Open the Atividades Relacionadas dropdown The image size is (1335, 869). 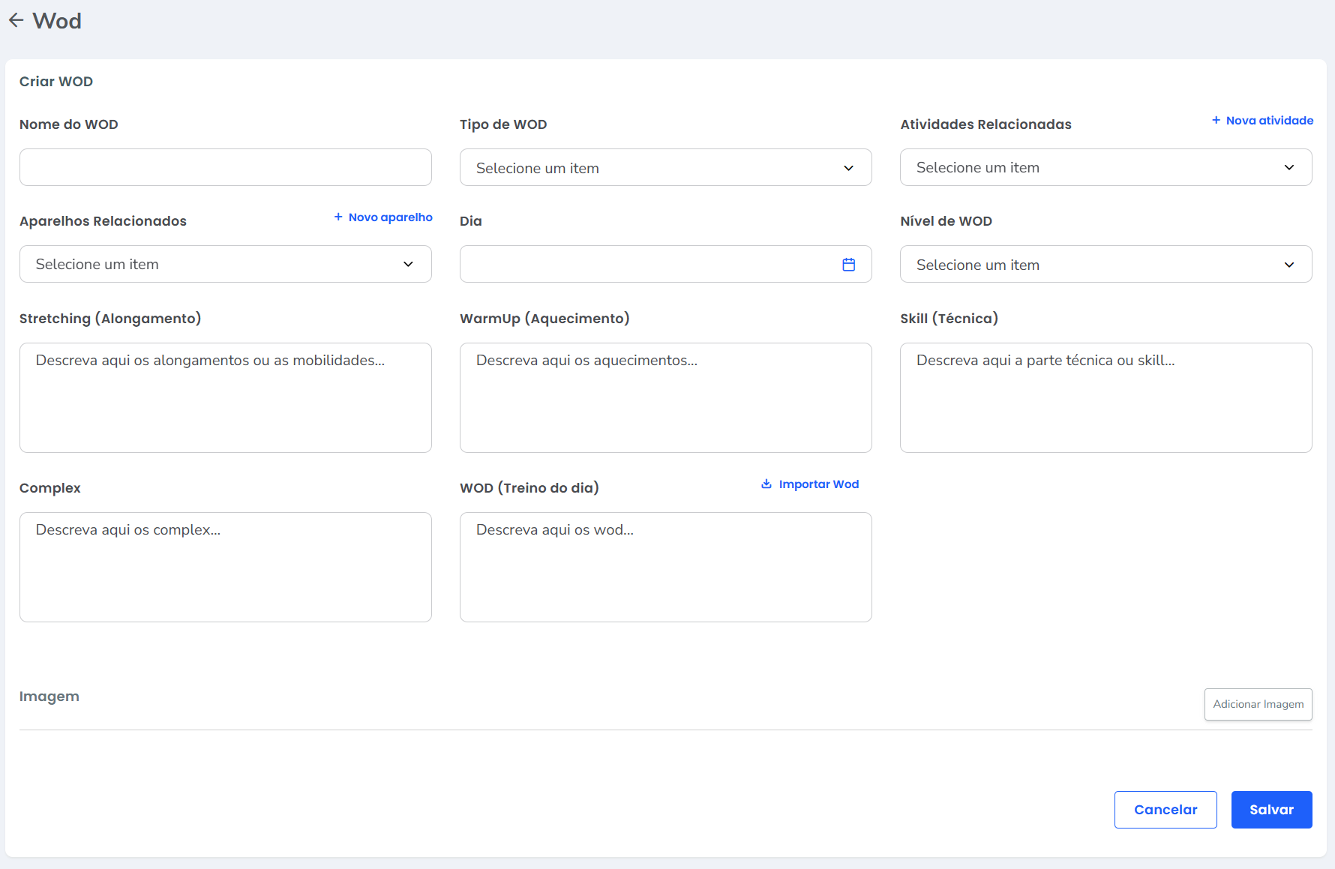pos(1105,167)
